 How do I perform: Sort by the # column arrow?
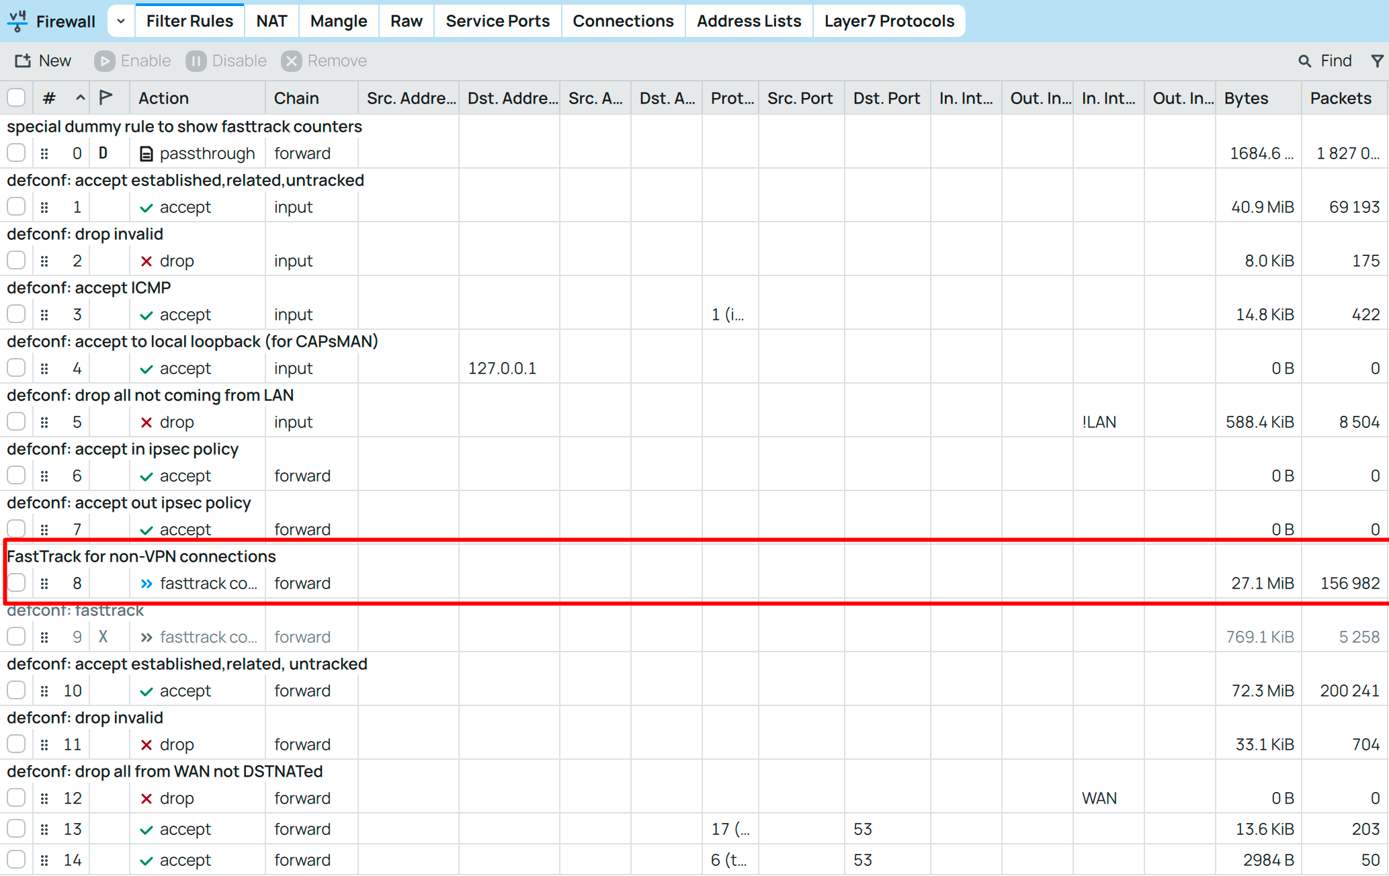[80, 97]
